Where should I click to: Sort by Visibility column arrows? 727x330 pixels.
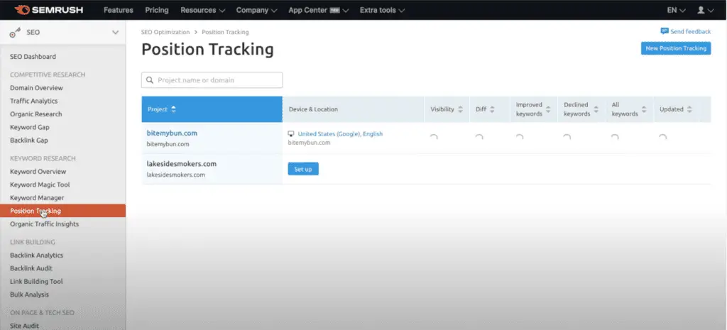tap(460, 109)
